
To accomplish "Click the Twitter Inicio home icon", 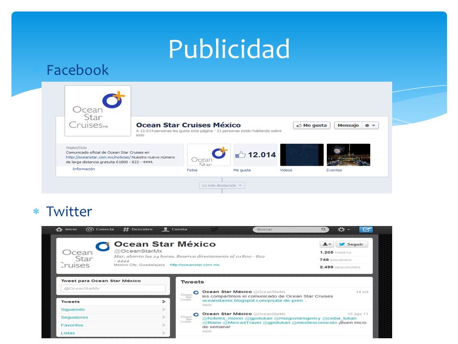I will (59, 229).
